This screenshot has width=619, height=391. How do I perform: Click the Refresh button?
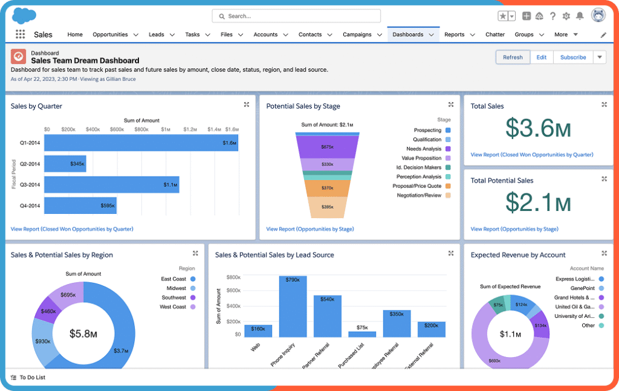513,57
